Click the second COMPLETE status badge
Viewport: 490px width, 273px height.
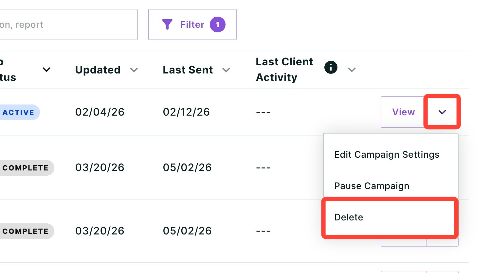point(26,231)
